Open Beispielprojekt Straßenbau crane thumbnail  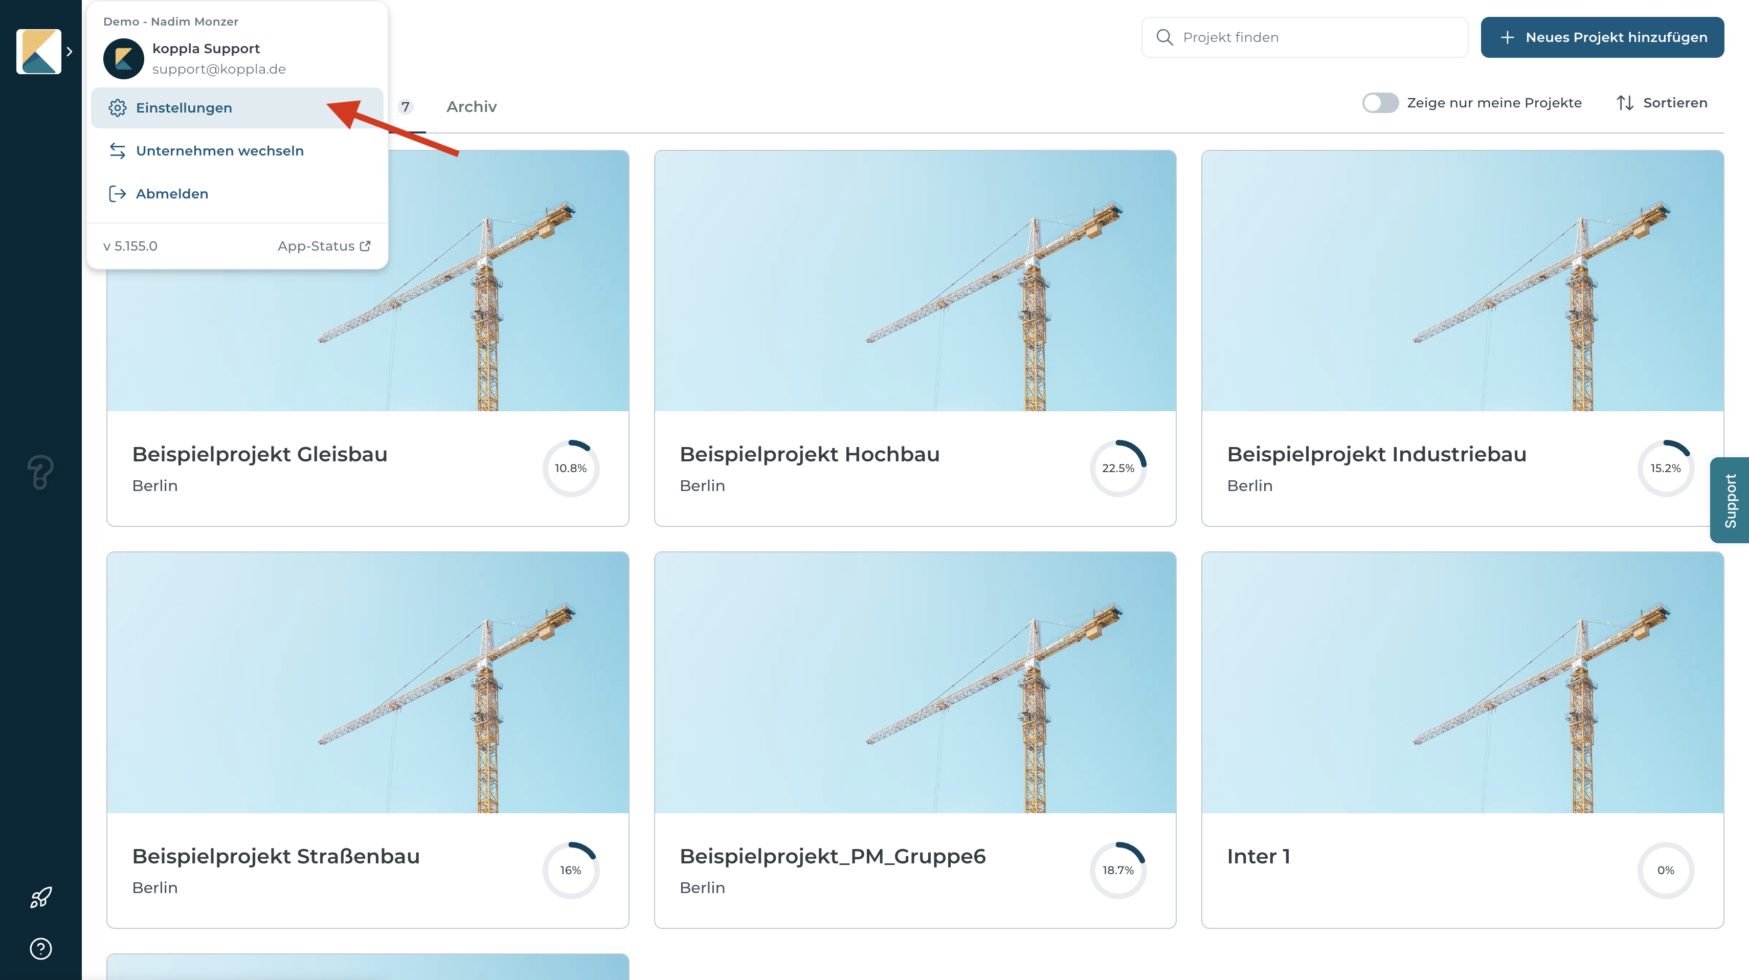click(x=368, y=682)
